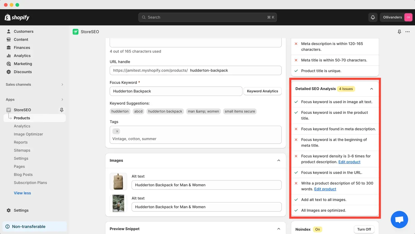Select 'hudderton backpack' keyword suggestion

click(x=165, y=112)
